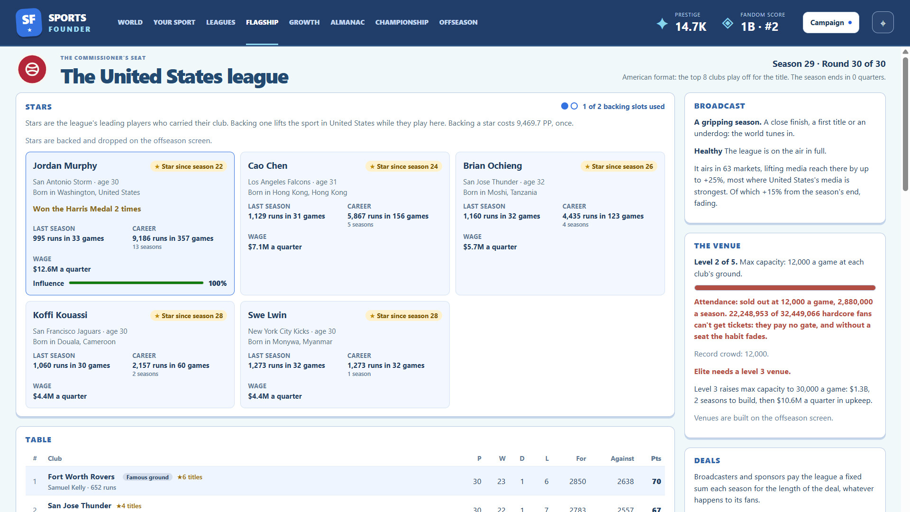
Task: Click the 'Star since season 24' badge
Action: click(404, 166)
